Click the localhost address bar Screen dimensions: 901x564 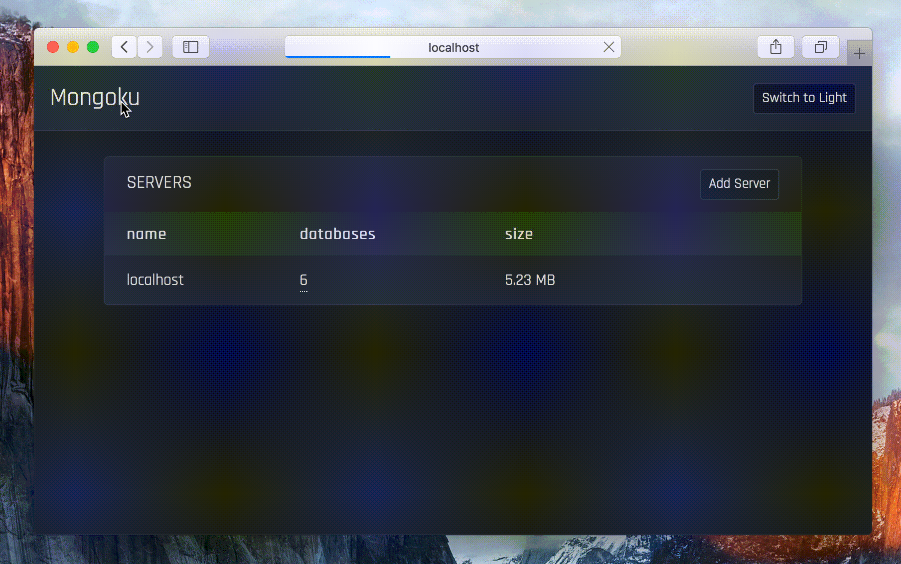click(453, 47)
